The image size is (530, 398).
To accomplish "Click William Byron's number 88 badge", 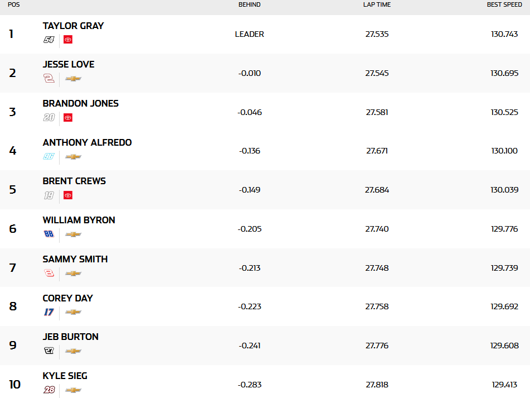I will click(x=49, y=234).
